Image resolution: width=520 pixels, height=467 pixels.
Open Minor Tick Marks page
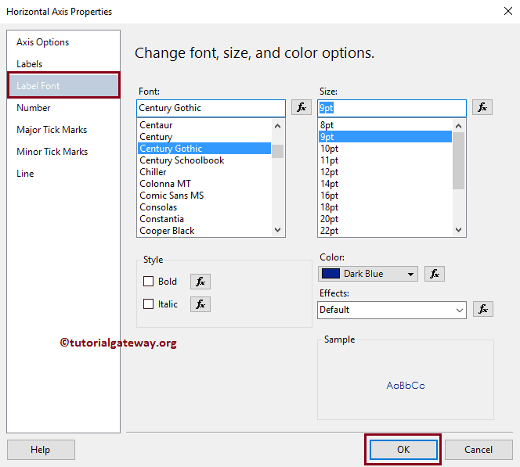pos(52,151)
